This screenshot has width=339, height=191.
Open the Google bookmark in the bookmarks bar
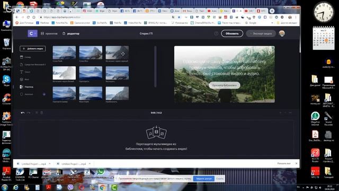click(251, 23)
